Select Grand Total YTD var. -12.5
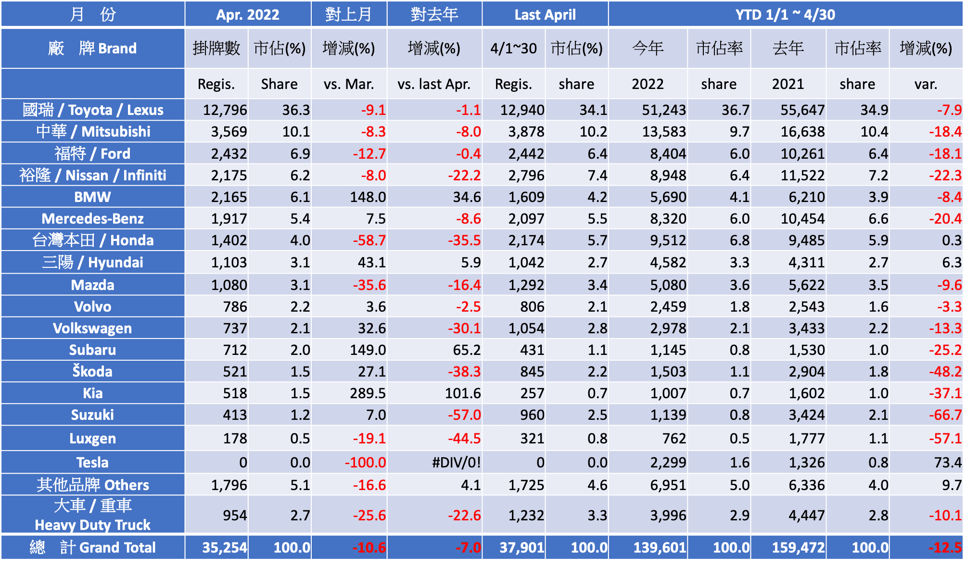This screenshot has height=567, width=966. 945,548
